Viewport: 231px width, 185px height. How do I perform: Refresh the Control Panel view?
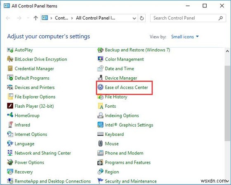pos(142,18)
